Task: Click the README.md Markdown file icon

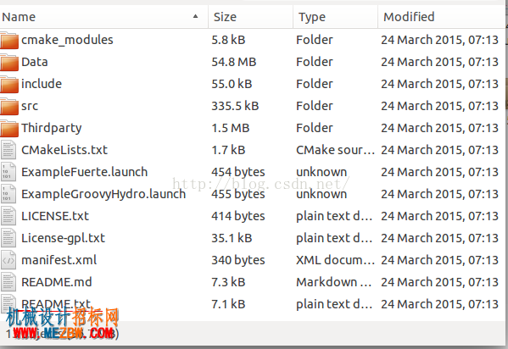Action: click(x=8, y=282)
